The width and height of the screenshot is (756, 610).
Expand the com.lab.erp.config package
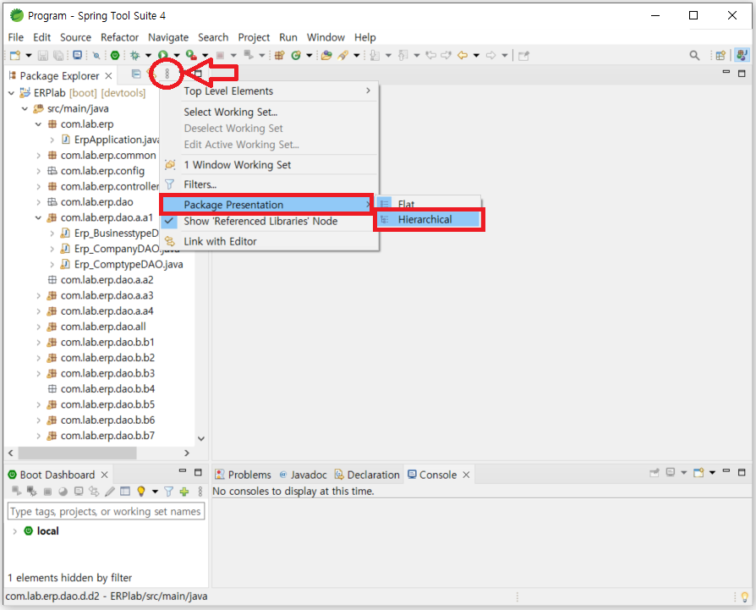[x=38, y=171]
